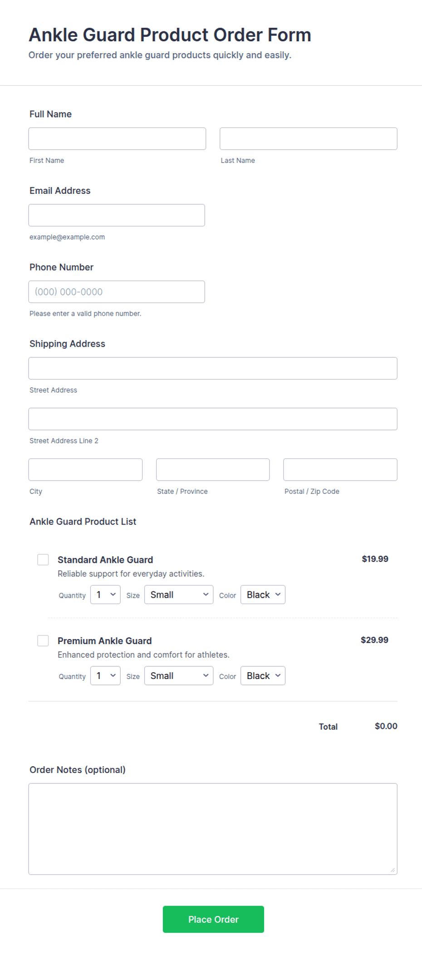This screenshot has height=955, width=422.
Task: Open Standard Ankle Guard Quantity dropdown
Action: click(x=105, y=595)
